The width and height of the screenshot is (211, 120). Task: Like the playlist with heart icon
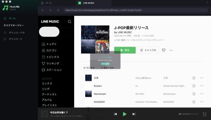click(164, 50)
